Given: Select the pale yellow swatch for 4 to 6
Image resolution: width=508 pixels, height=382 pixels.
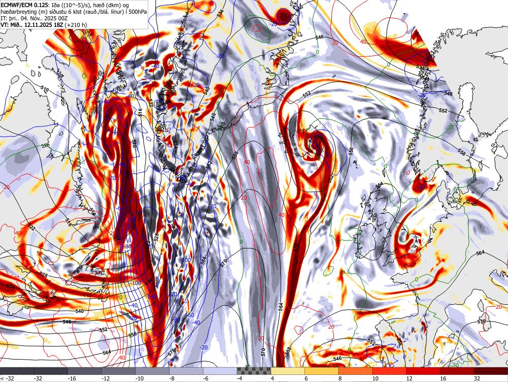Looking at the screenshot, I should pyautogui.click(x=288, y=371).
